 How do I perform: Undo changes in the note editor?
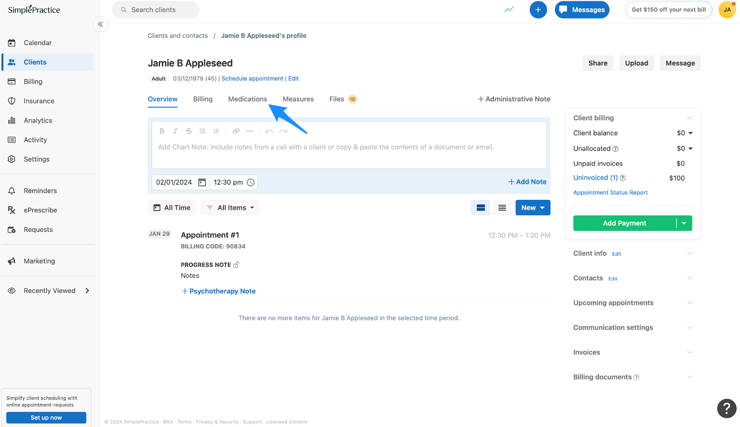pos(269,131)
